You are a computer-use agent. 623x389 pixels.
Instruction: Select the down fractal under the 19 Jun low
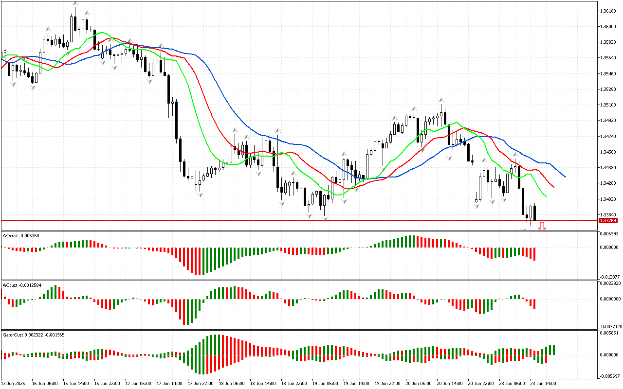pos(325,220)
